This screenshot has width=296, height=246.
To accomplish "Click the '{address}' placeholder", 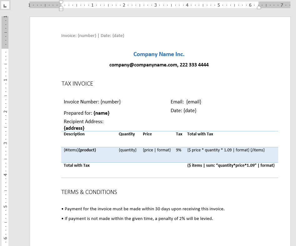I will pyautogui.click(x=74, y=128).
